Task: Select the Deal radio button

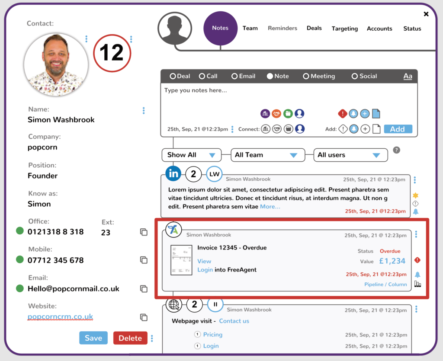Action: click(x=173, y=76)
